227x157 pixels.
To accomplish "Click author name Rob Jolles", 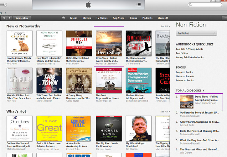I will pyautogui.click(x=12, y=64).
